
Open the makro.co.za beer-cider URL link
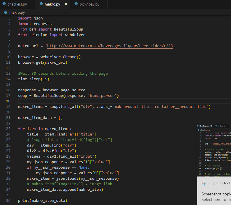(110, 46)
